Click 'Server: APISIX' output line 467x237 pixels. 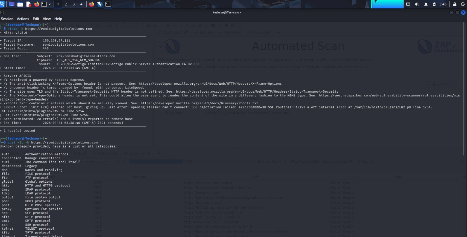[17, 76]
